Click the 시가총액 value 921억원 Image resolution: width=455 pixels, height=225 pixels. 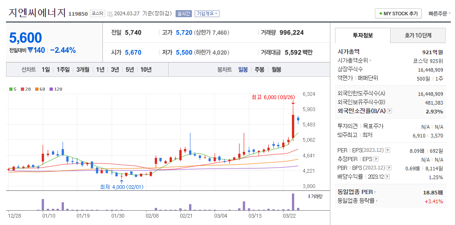coord(433,52)
